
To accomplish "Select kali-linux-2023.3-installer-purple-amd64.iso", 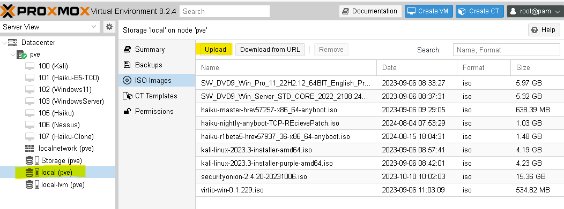I will [380, 163].
